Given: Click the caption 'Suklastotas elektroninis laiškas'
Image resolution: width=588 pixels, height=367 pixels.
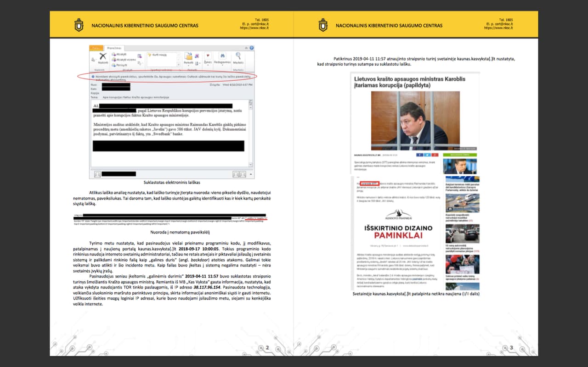Looking at the screenshot, I should point(171,183).
